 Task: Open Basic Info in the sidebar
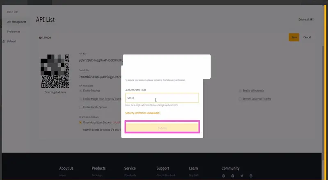coord(13,12)
